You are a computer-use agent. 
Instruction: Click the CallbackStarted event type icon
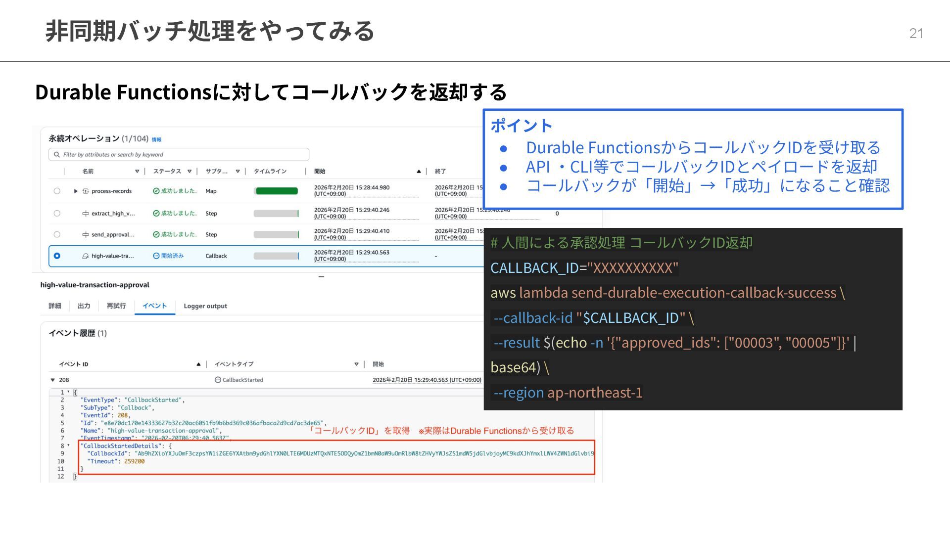[218, 380]
